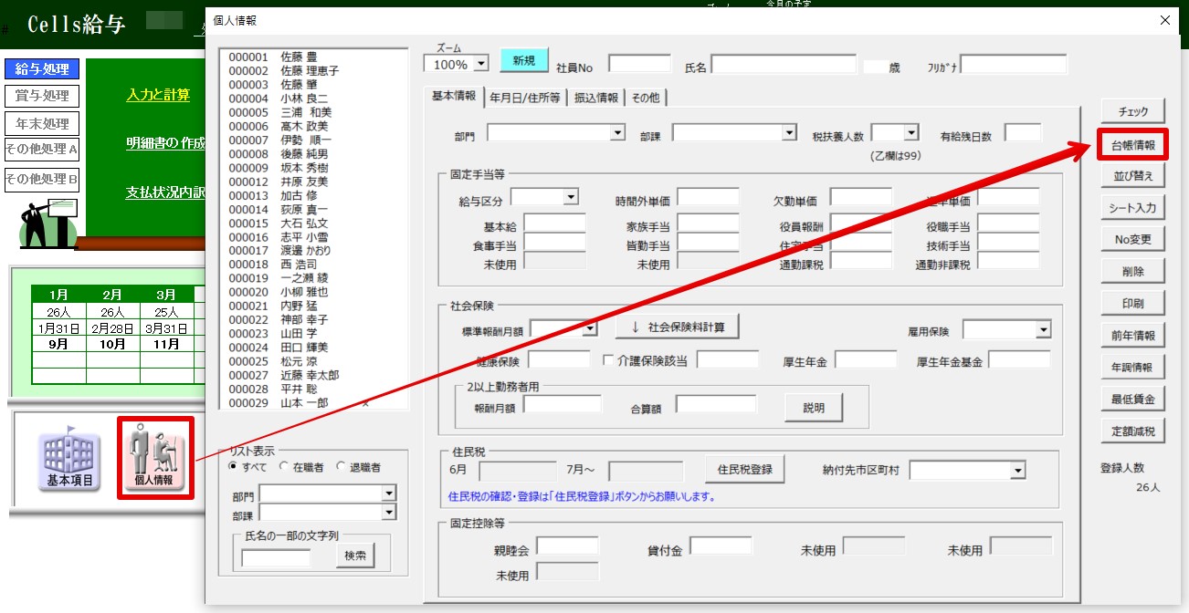
Task: Switch to the 振込情報 tab
Action: [x=596, y=98]
